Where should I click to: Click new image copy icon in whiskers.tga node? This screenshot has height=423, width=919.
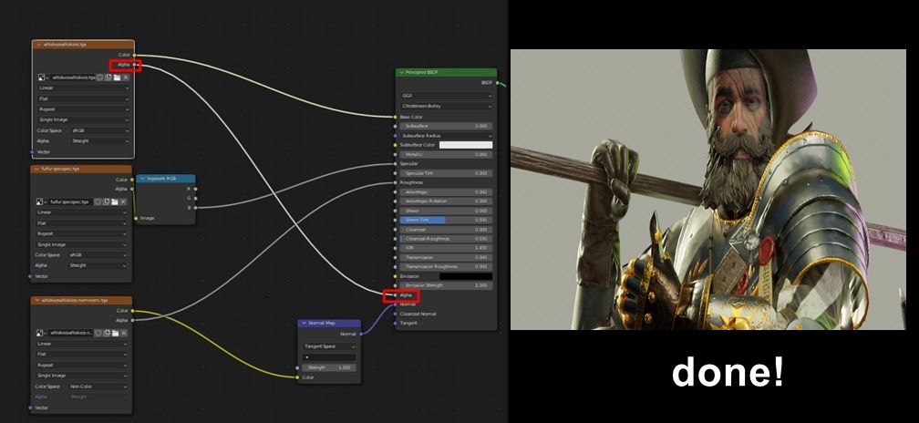(108, 77)
